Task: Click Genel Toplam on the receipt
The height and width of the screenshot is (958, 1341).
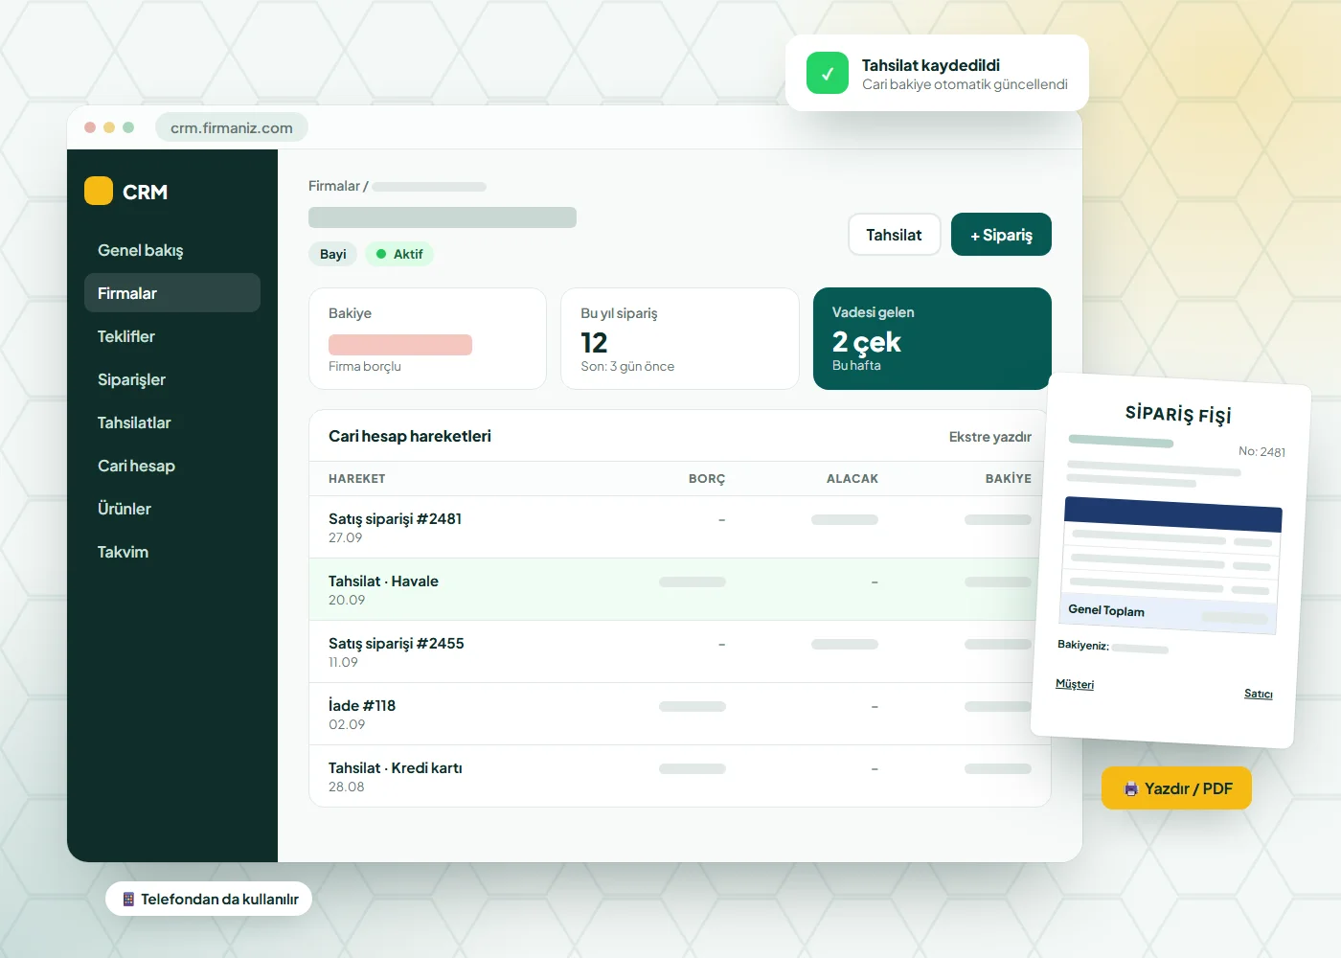Action: (x=1106, y=610)
